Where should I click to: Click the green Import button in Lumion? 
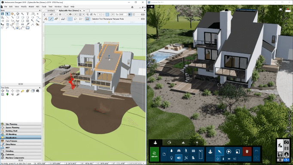point(154,154)
